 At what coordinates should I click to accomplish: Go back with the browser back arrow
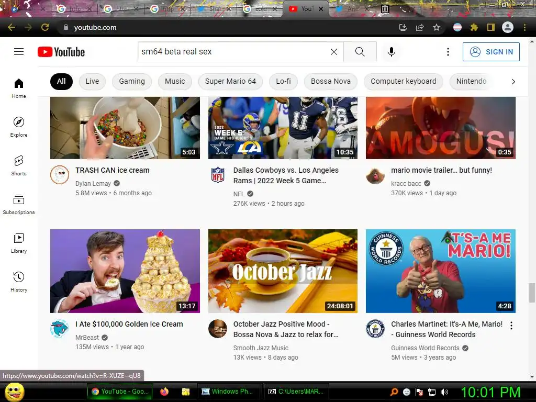[12, 27]
